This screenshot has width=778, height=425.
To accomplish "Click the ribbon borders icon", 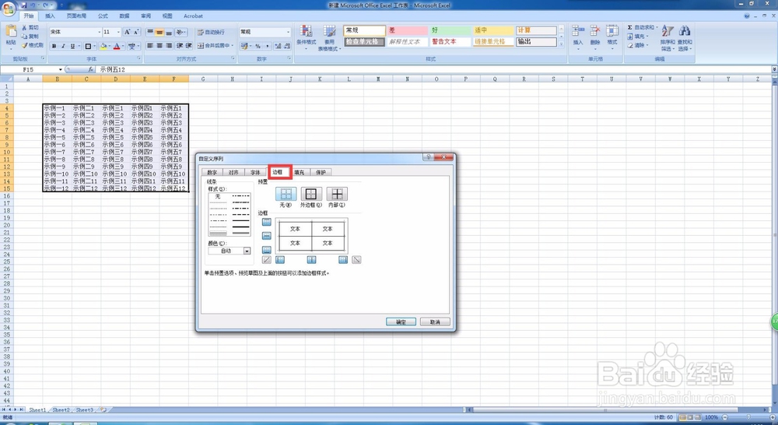I will [x=88, y=46].
